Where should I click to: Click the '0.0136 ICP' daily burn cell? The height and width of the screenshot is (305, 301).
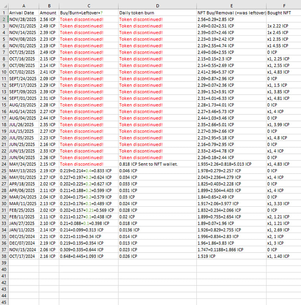157,230
